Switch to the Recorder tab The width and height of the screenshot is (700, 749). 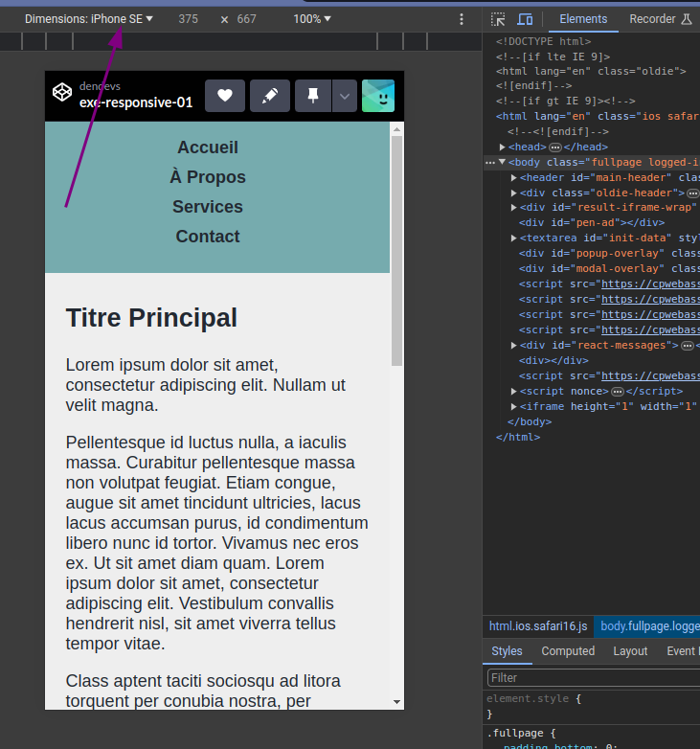click(652, 19)
